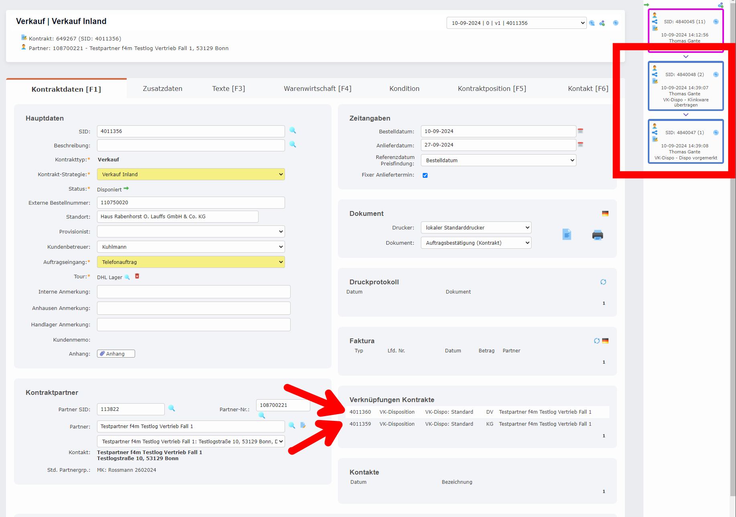Open linked contract 4011360
This screenshot has height=517, width=736.
(x=360, y=412)
